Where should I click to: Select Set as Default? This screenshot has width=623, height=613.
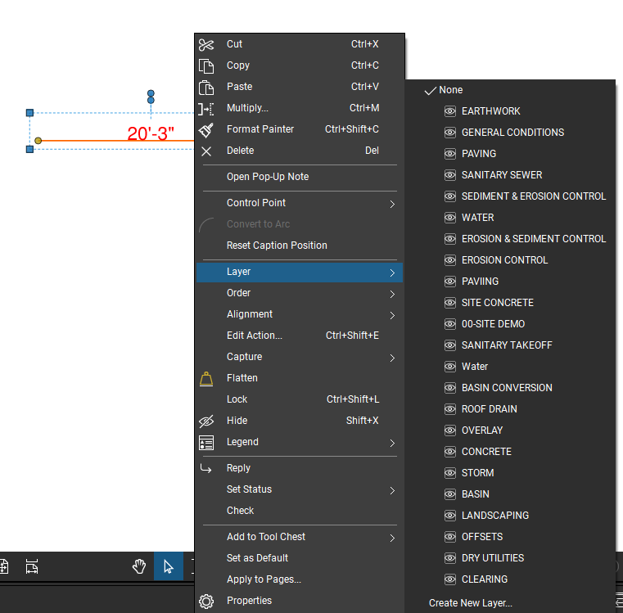(x=300, y=558)
